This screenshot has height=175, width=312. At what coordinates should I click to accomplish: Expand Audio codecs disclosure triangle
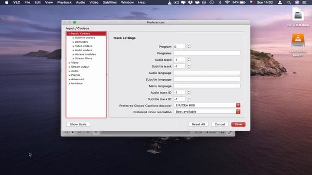(73, 50)
